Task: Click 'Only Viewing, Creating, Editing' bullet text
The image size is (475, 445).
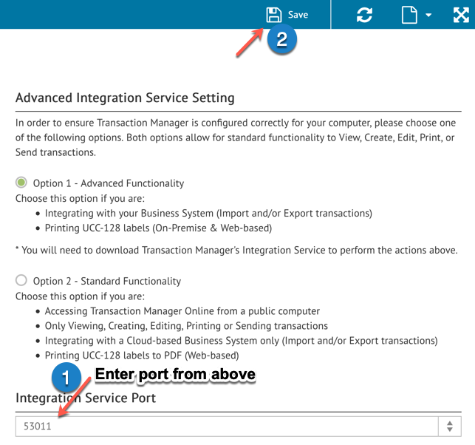Action: pyautogui.click(x=186, y=326)
